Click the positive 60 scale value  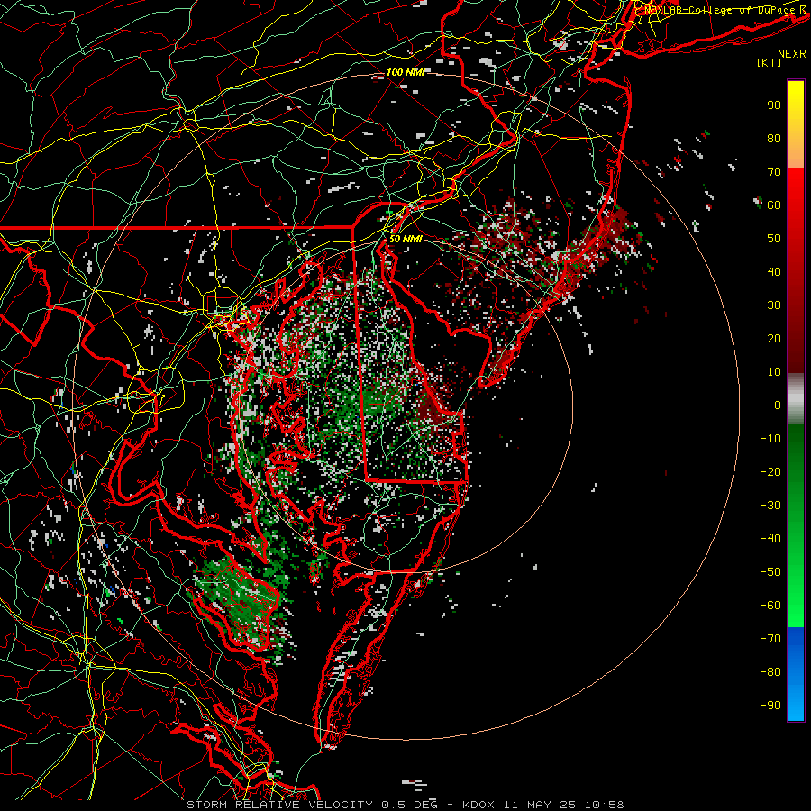pyautogui.click(x=774, y=205)
